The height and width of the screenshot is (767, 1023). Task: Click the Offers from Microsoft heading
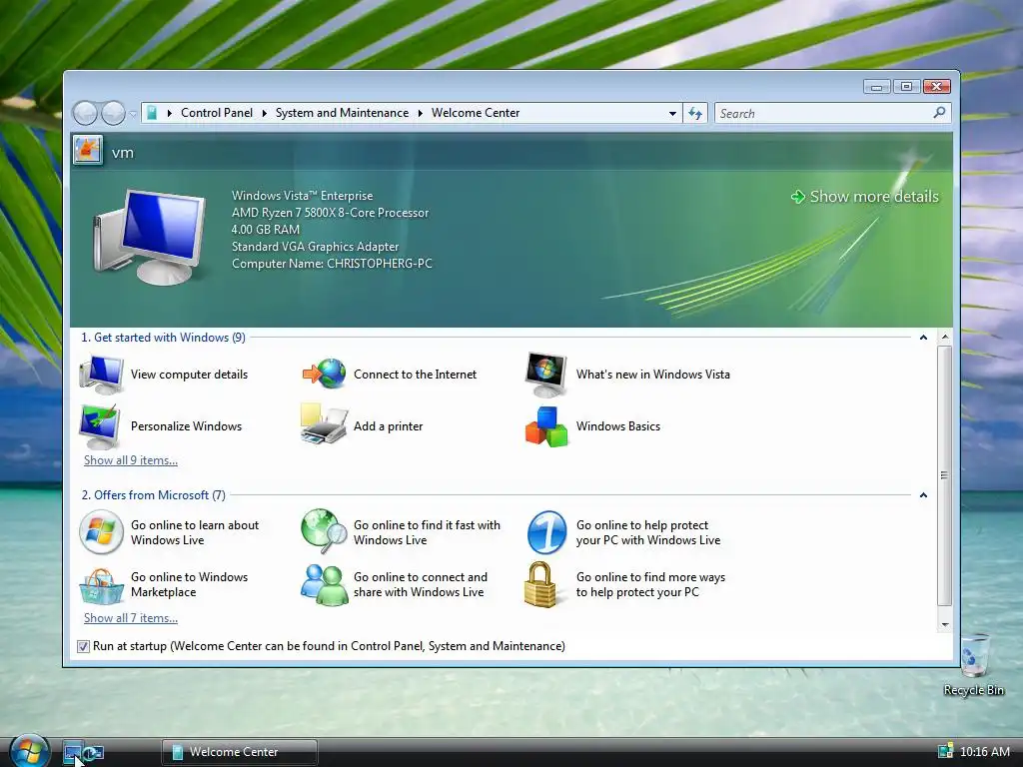(153, 495)
